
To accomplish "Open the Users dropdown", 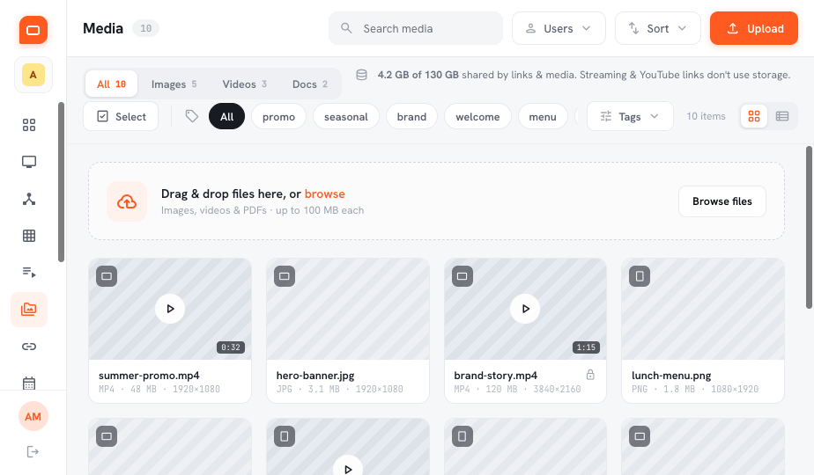I will click(x=559, y=28).
